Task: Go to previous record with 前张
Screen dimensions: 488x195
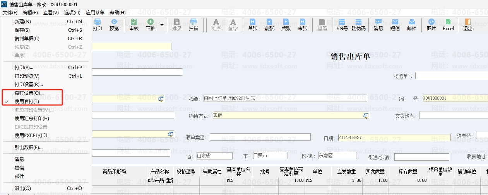Action: click(x=269, y=25)
